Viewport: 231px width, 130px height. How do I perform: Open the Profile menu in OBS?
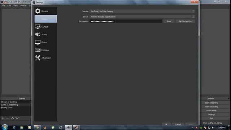[x=23, y=6]
